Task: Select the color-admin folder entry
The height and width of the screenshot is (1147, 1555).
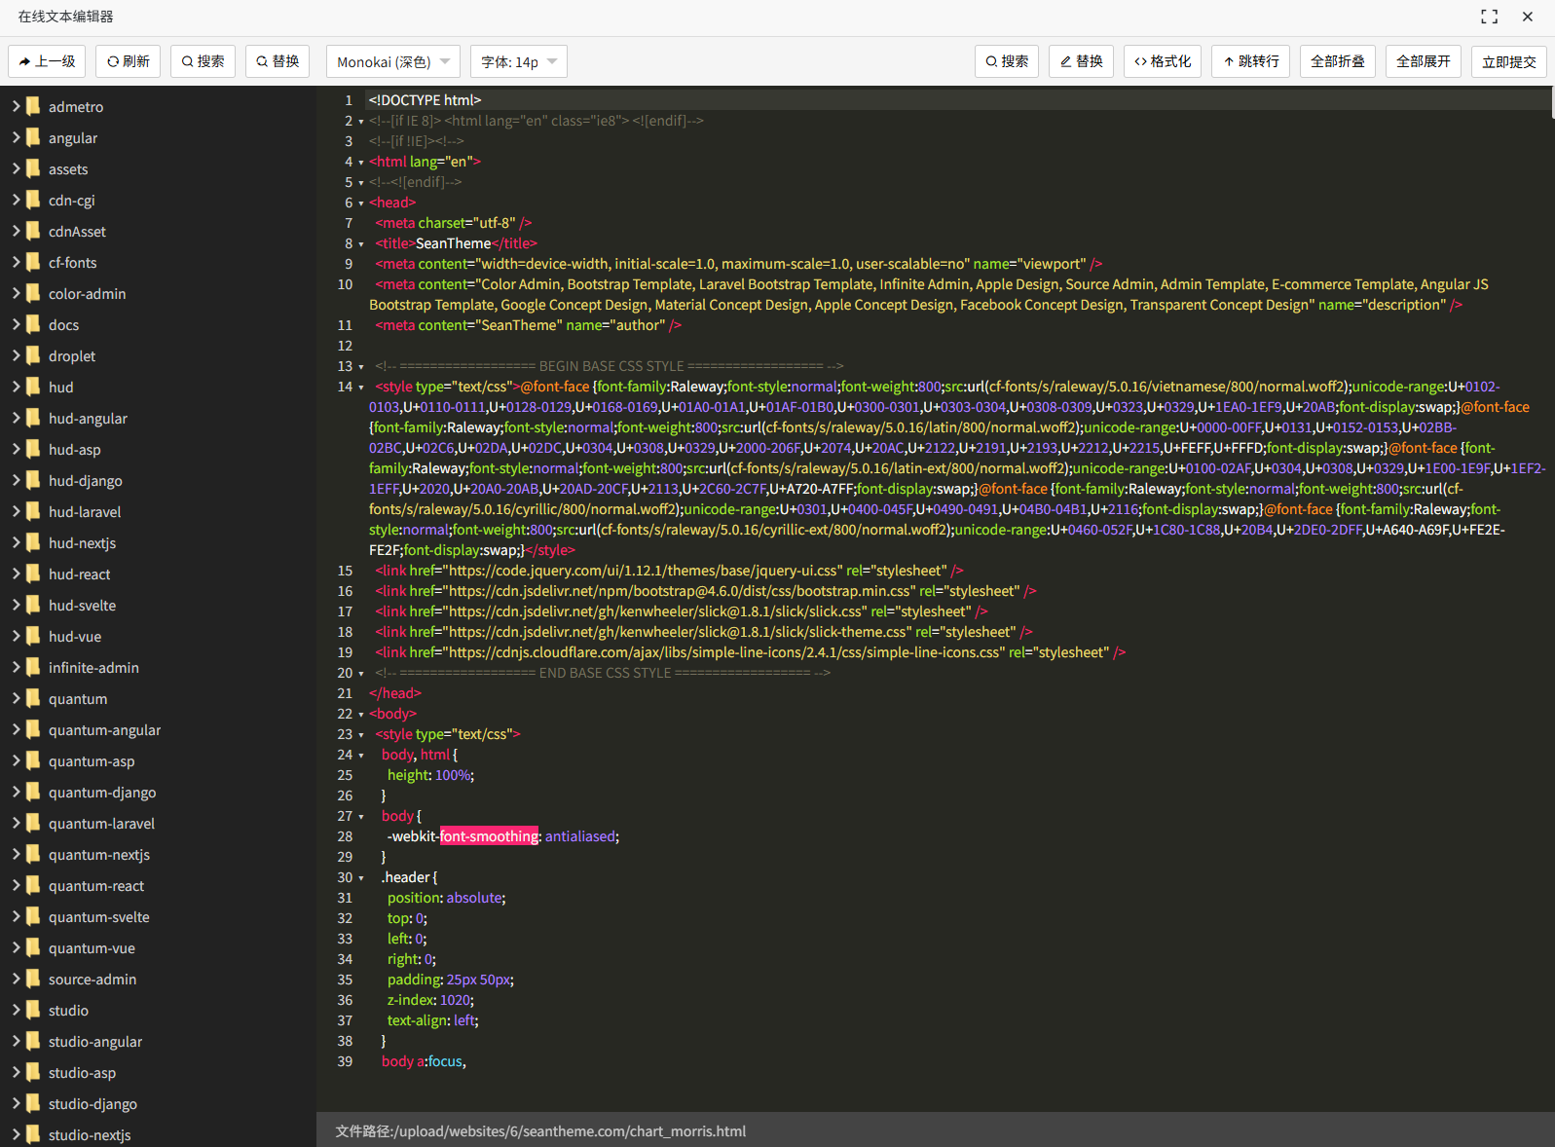Action: pos(87,293)
